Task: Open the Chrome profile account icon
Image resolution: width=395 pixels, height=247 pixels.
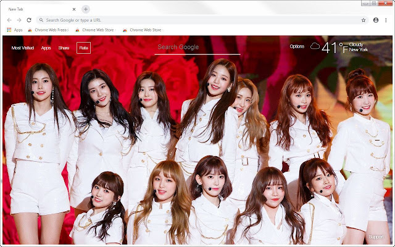Action: click(x=376, y=20)
